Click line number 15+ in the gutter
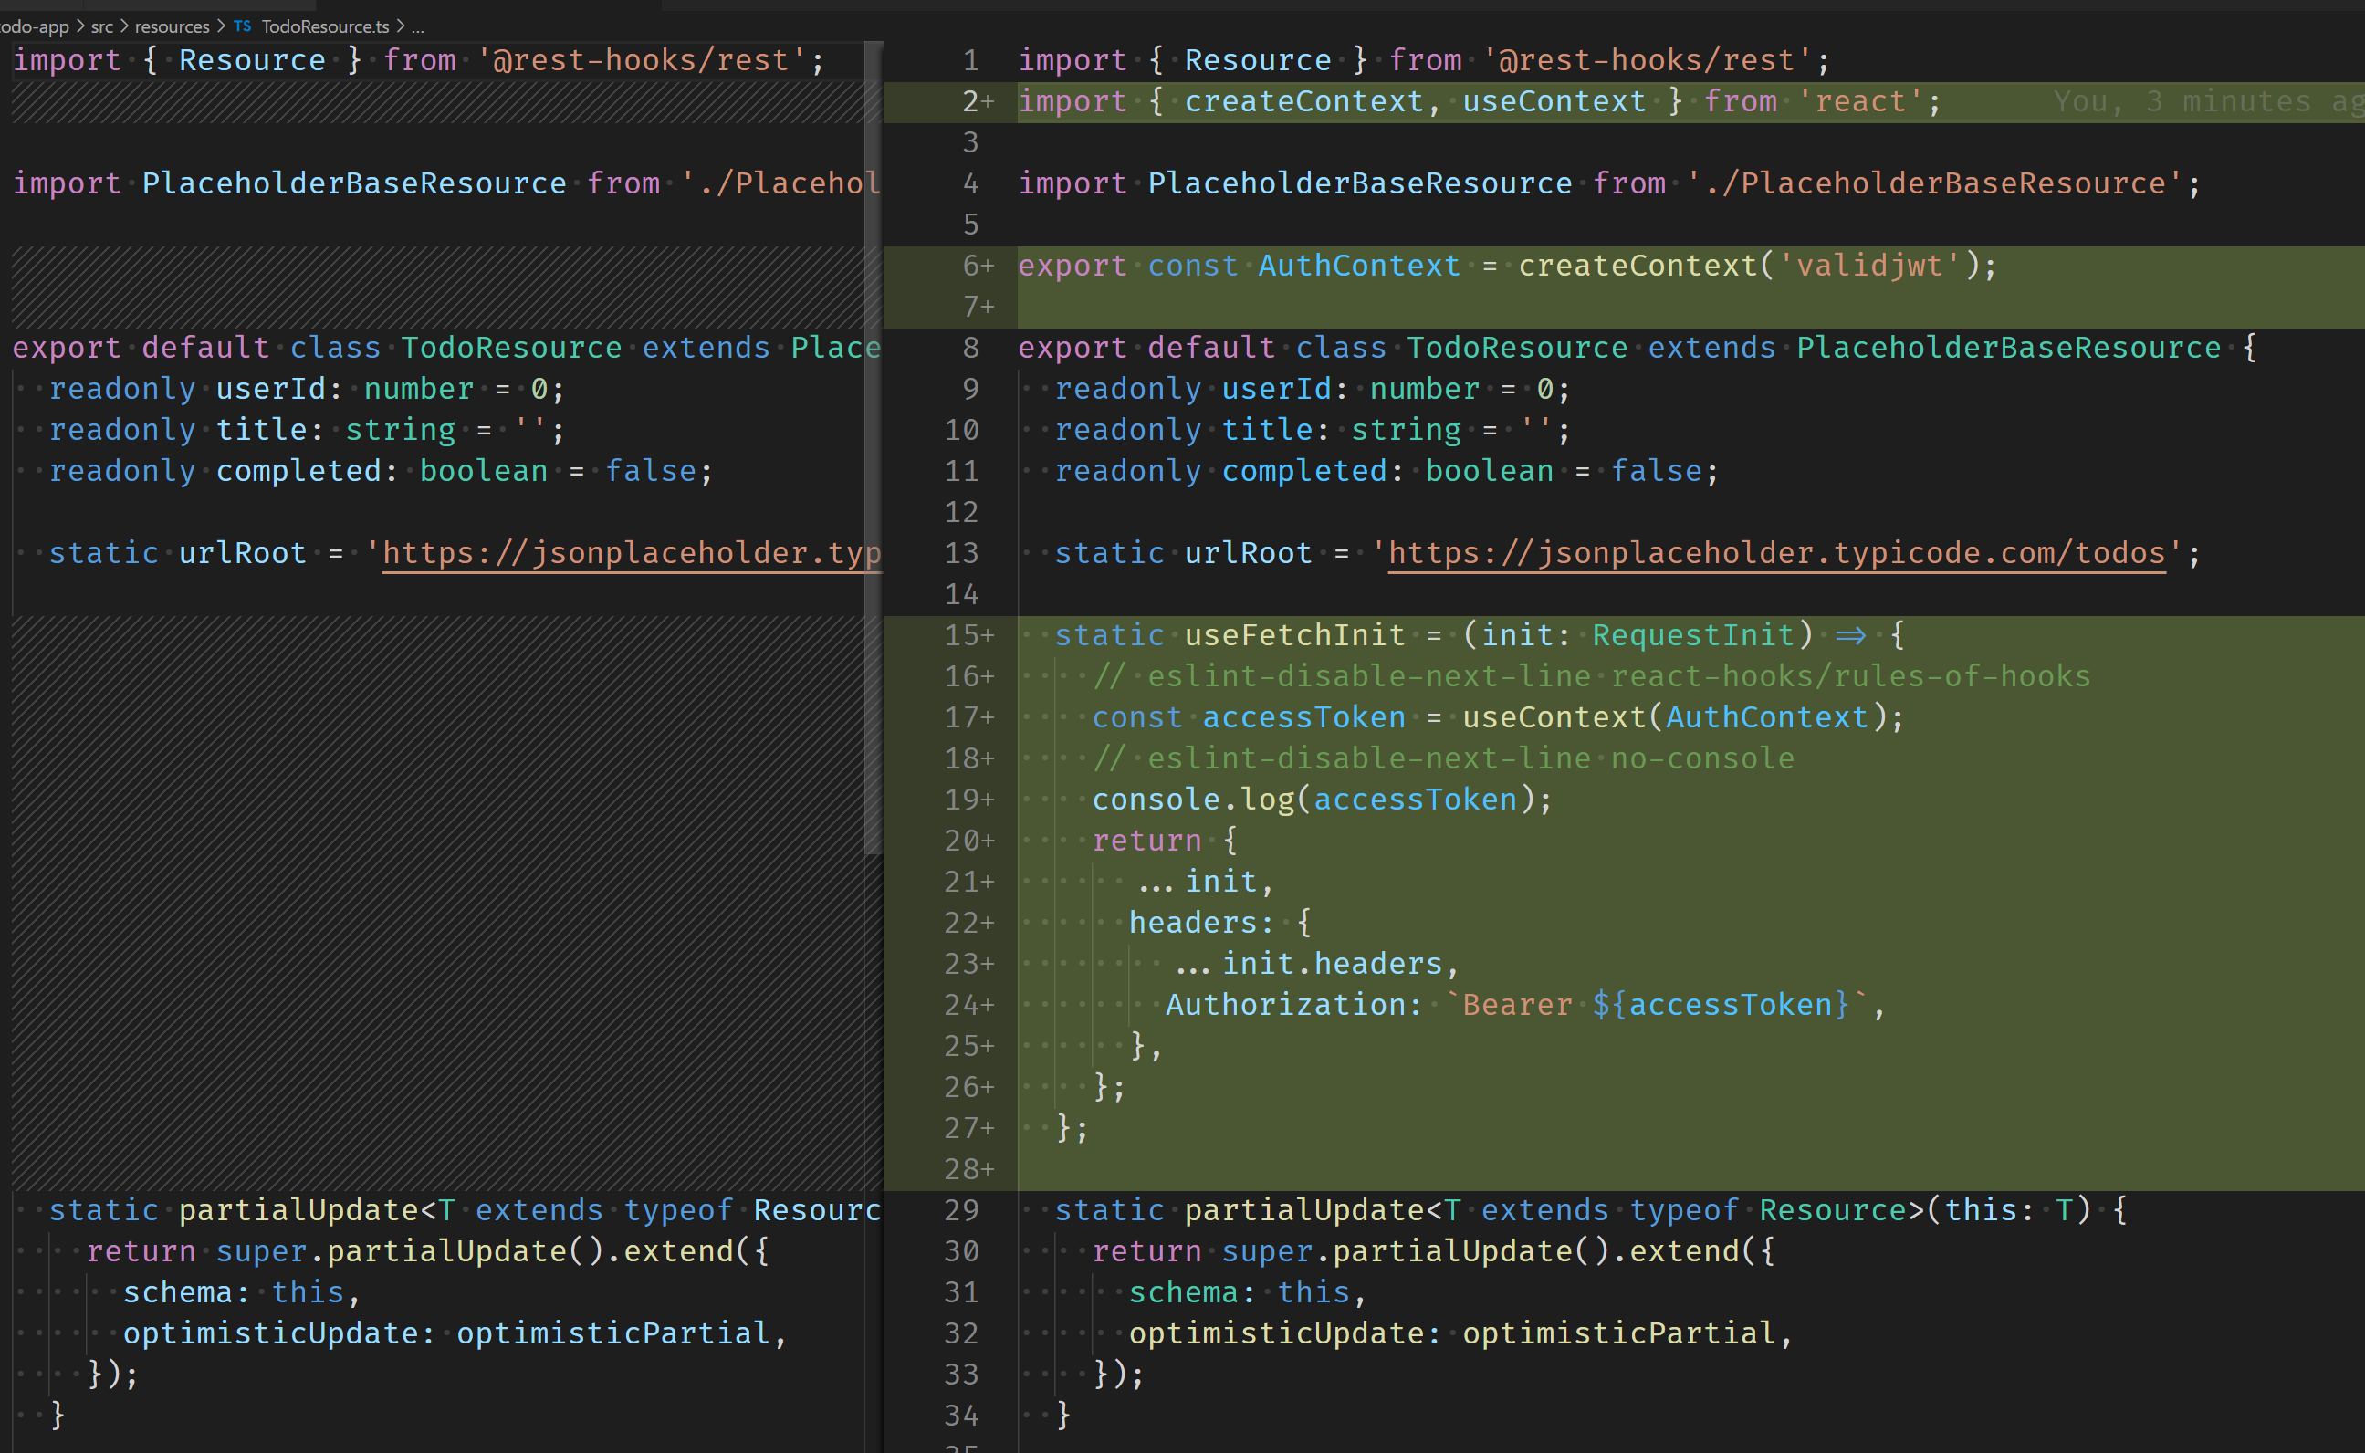2365x1453 pixels. click(968, 635)
